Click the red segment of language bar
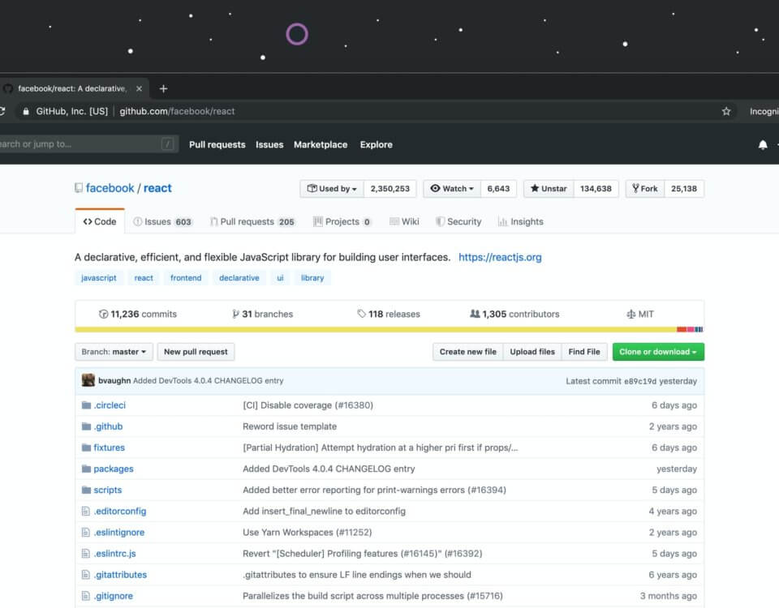The width and height of the screenshot is (779, 608). (x=682, y=330)
